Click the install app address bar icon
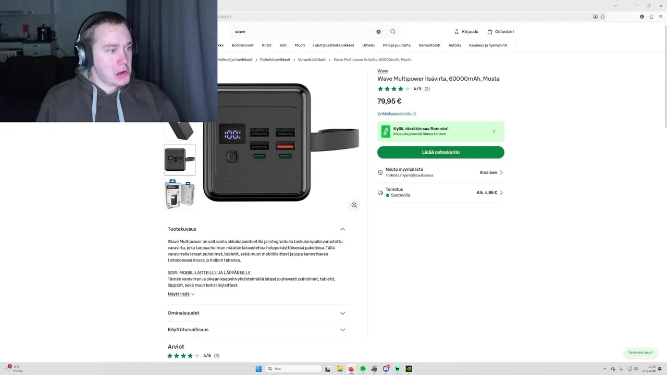The height and width of the screenshot is (375, 667). pyautogui.click(x=595, y=17)
